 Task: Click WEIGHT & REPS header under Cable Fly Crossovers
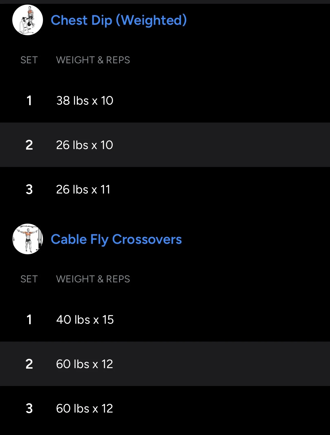click(93, 279)
